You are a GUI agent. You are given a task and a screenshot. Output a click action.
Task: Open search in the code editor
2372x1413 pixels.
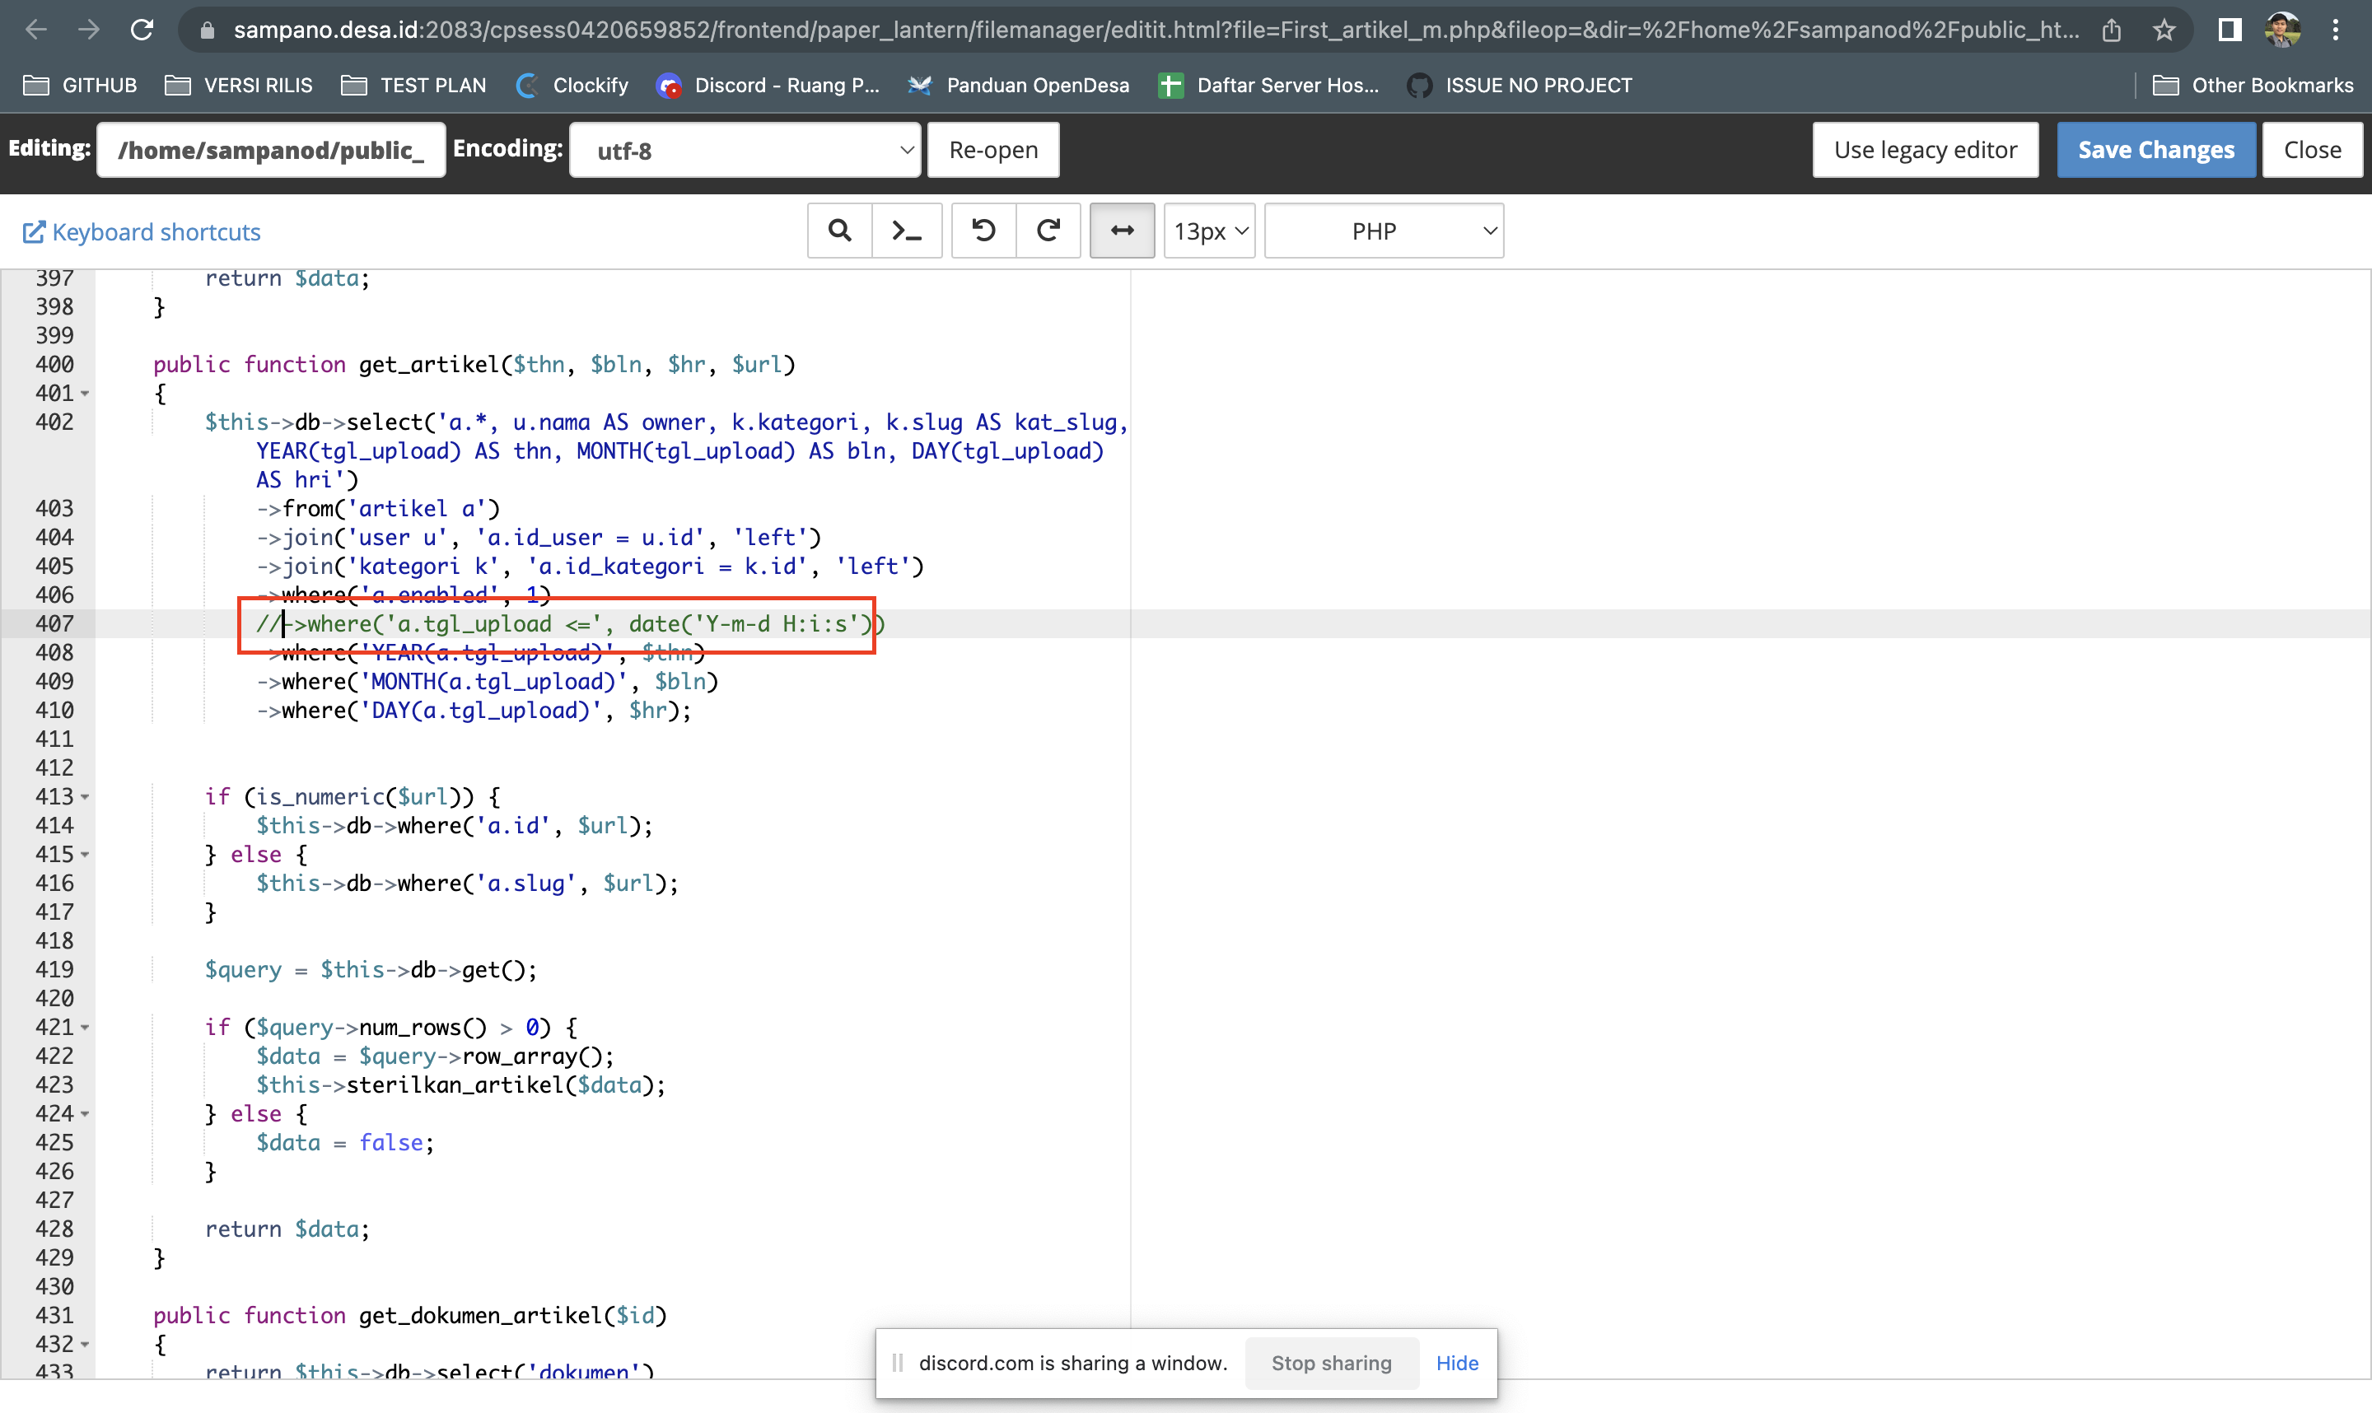pyautogui.click(x=839, y=231)
